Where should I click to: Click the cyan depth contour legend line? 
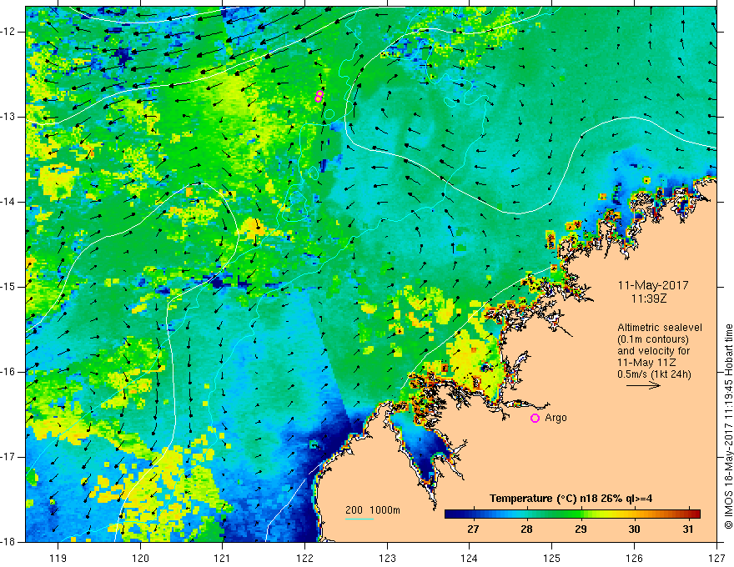coord(359,519)
